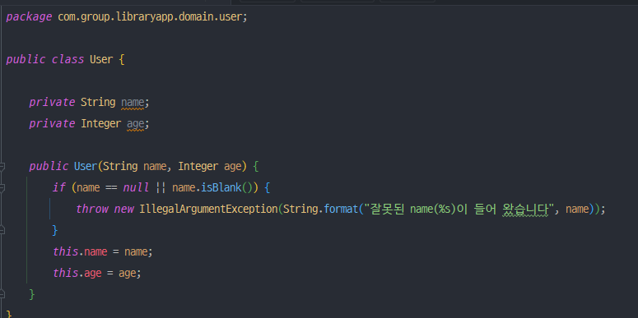638x318 pixels.
Task: Click the 'format' method of String.format
Action: tap(341, 209)
